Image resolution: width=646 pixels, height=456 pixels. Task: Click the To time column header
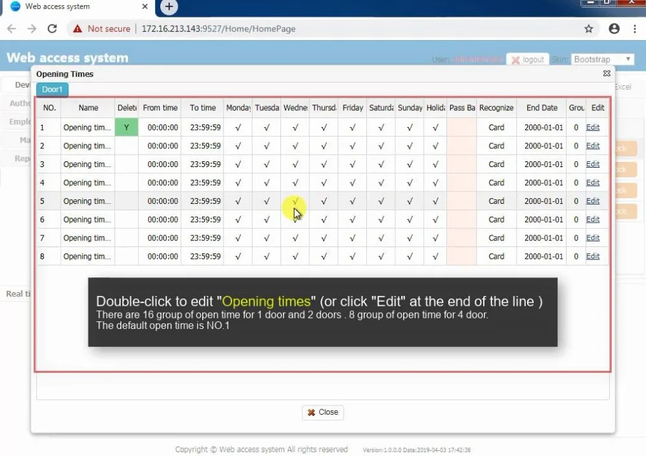point(203,108)
